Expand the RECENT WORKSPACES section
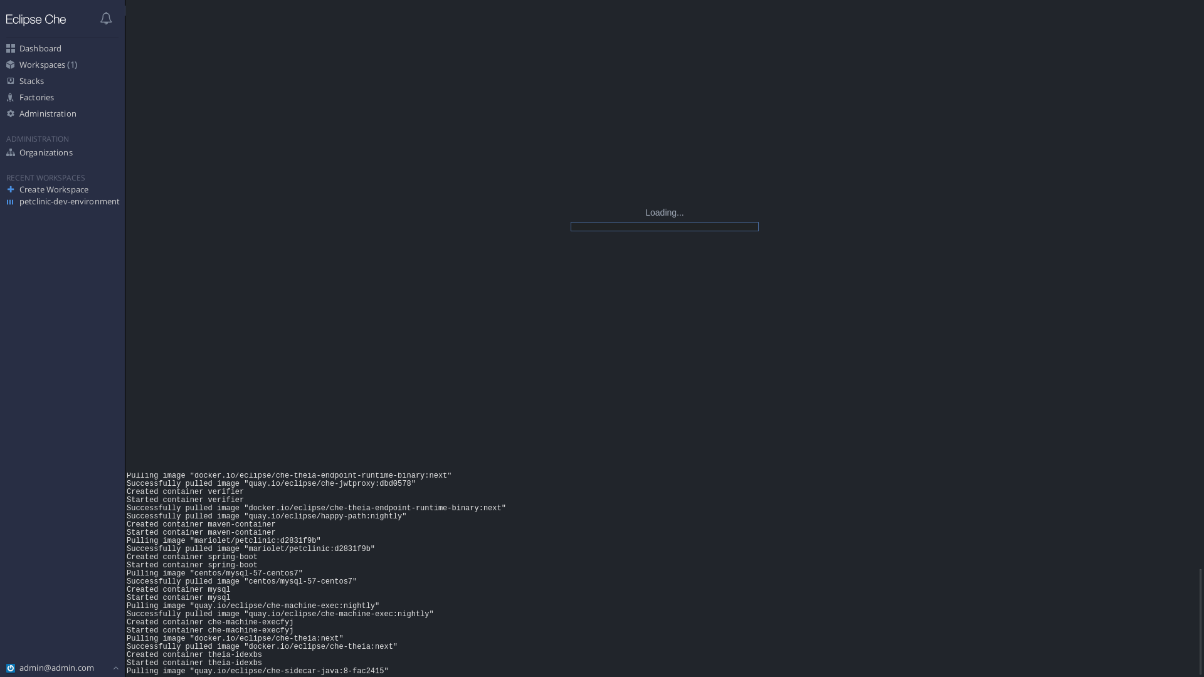The width and height of the screenshot is (1204, 677). click(45, 177)
